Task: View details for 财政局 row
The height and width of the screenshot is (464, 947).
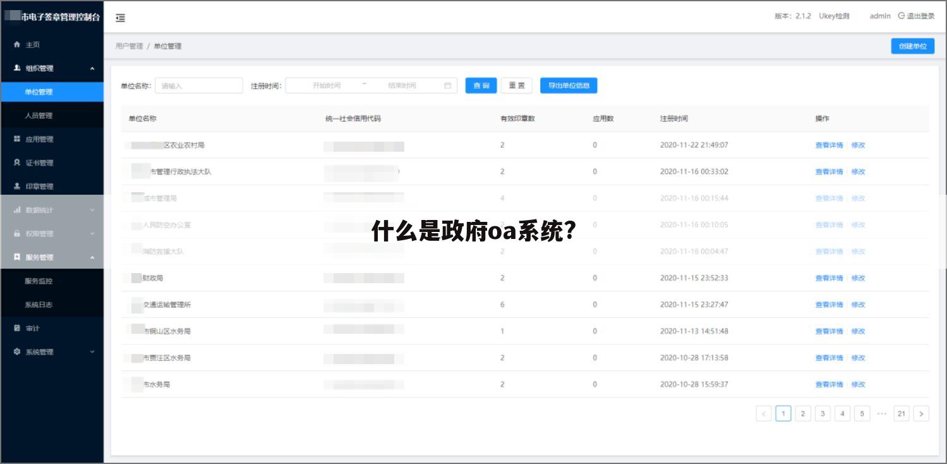Action: click(829, 278)
